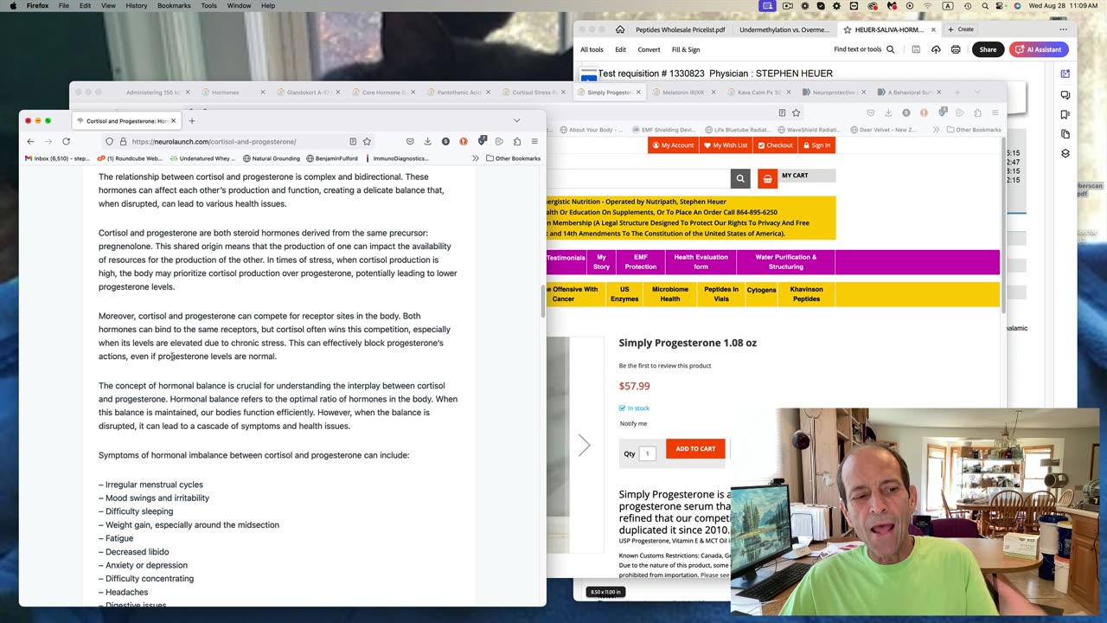The width and height of the screenshot is (1107, 623).
Task: Open the Acrobat AI Assistant
Action: click(x=1039, y=49)
